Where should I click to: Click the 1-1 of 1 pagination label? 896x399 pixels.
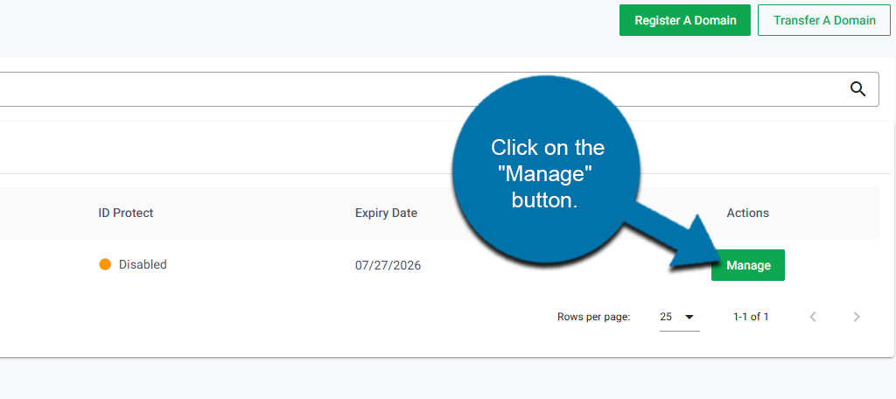tap(751, 317)
